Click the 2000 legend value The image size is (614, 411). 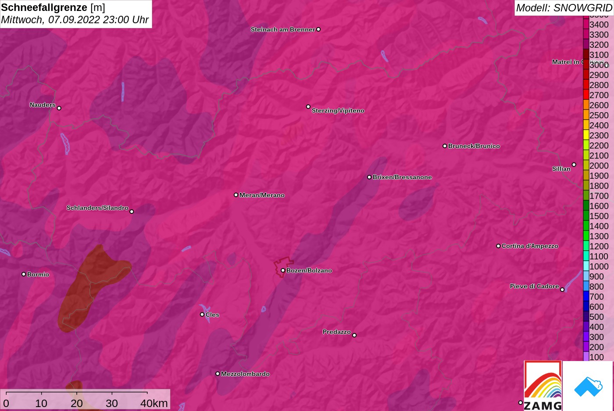coord(599,166)
